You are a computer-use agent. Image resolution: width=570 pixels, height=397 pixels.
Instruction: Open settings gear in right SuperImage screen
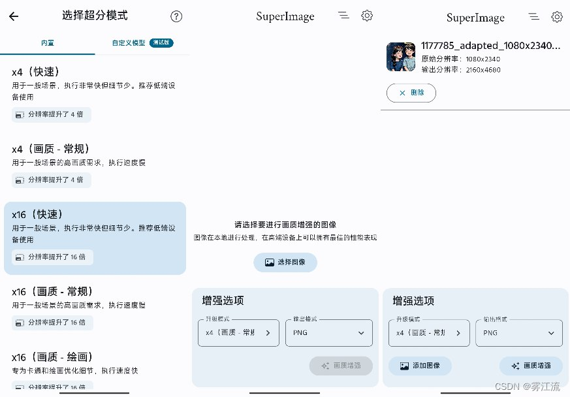[x=557, y=17]
